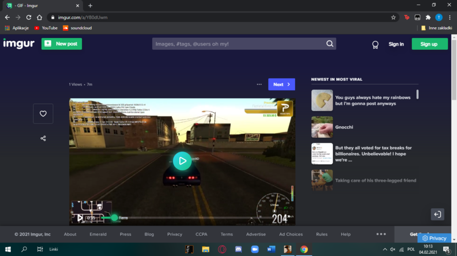
Task: Focus the Images, #tags, @users search field
Action: click(239, 44)
